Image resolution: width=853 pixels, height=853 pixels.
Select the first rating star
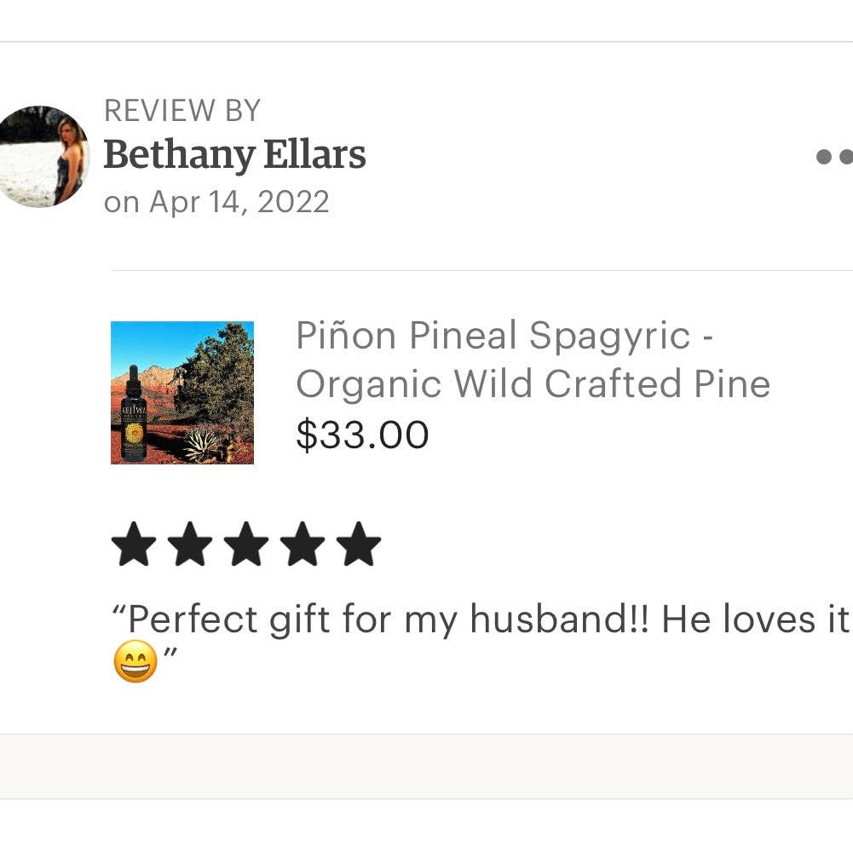[x=134, y=544]
